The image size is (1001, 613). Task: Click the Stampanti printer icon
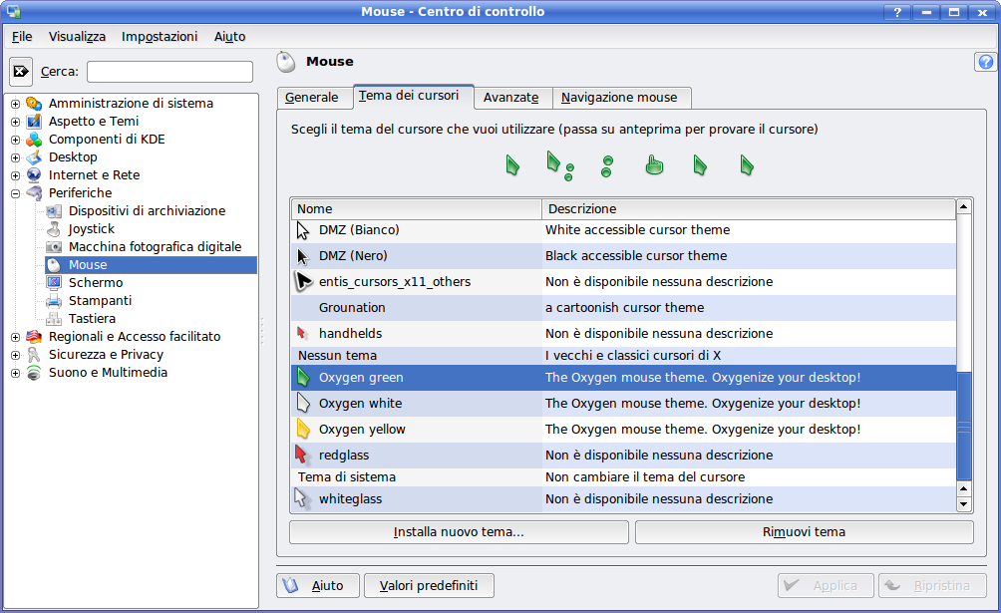(53, 301)
